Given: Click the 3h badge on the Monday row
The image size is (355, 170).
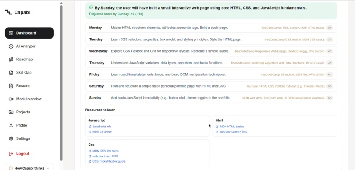Looking at the screenshot, I should click(329, 28).
